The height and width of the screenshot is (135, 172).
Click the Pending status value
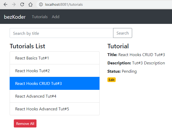coord(129,71)
